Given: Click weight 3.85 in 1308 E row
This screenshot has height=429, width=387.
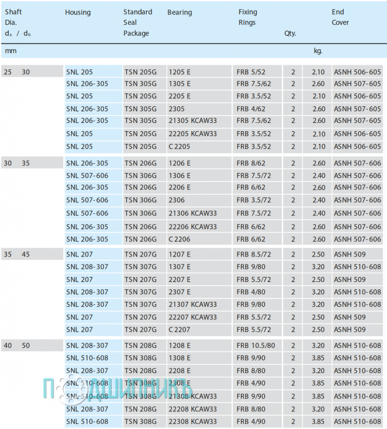Looking at the screenshot, I should coord(318,358).
